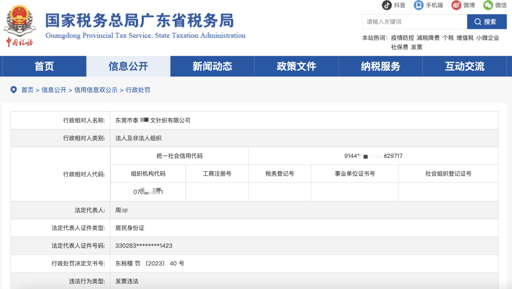Click the site title 国家税务总局广东省税务局

139,20
